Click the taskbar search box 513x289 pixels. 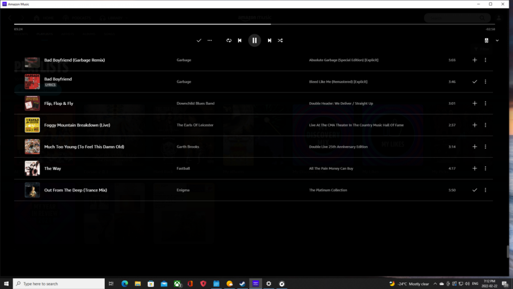tap(59, 283)
